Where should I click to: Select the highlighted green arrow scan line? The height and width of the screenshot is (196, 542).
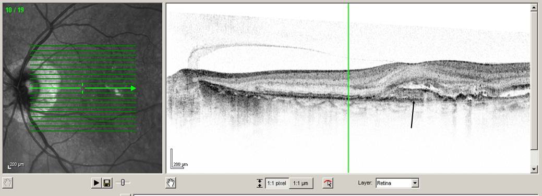click(x=82, y=88)
